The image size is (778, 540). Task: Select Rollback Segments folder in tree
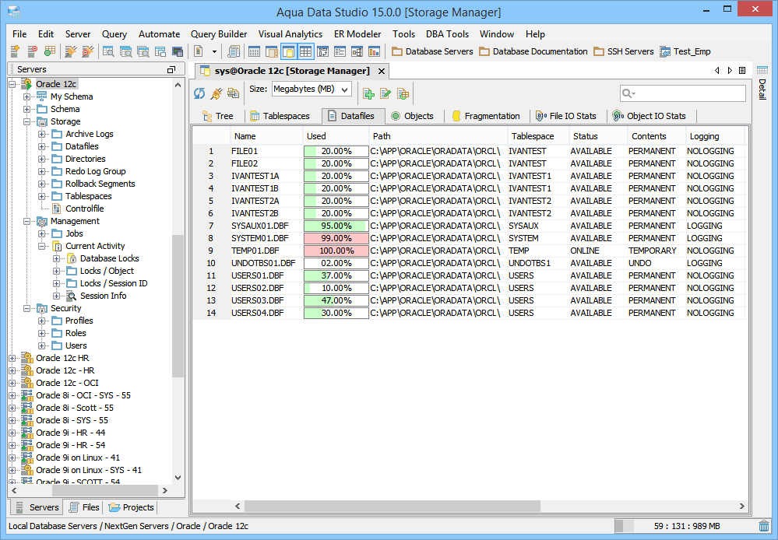(x=100, y=184)
